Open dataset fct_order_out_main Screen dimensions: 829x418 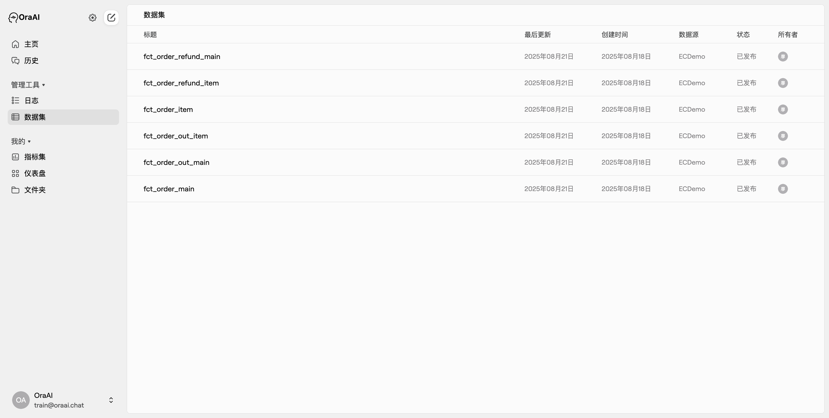click(176, 162)
